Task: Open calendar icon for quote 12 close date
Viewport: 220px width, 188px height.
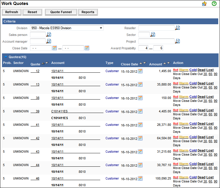Action: 140,71
